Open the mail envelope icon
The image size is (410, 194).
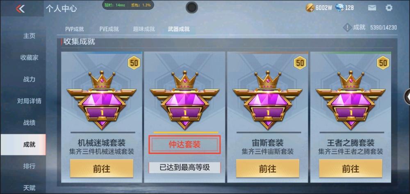(x=372, y=8)
